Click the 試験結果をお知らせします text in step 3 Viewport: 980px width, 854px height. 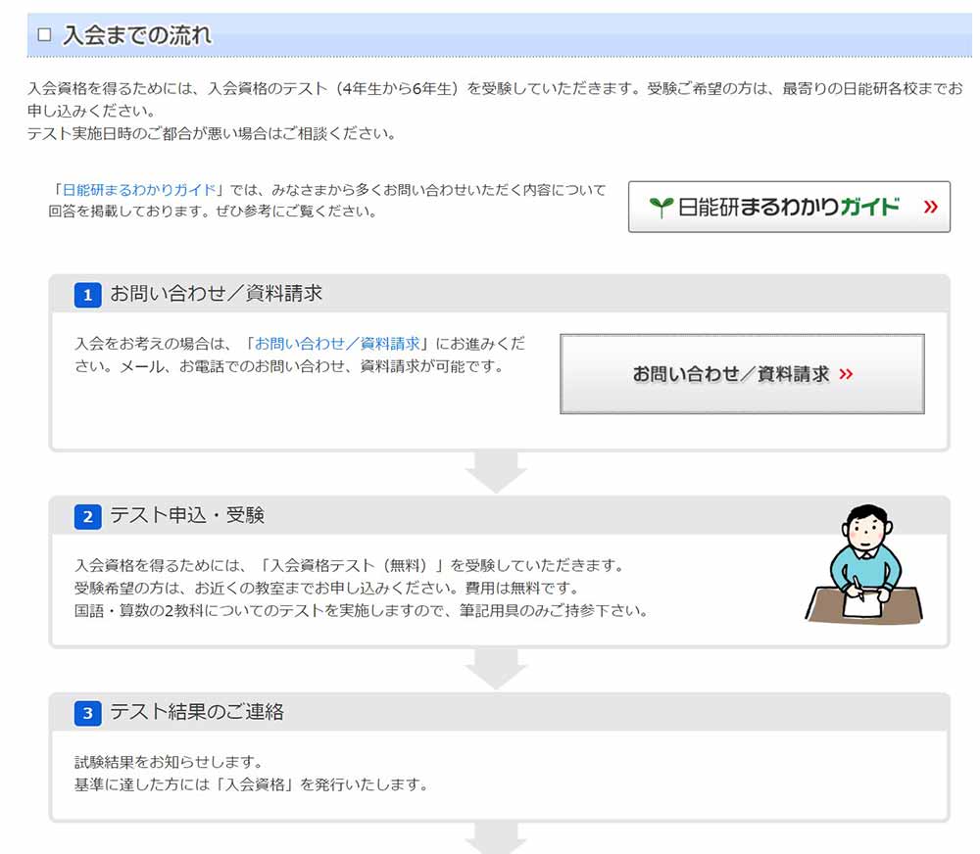pyautogui.click(x=169, y=762)
